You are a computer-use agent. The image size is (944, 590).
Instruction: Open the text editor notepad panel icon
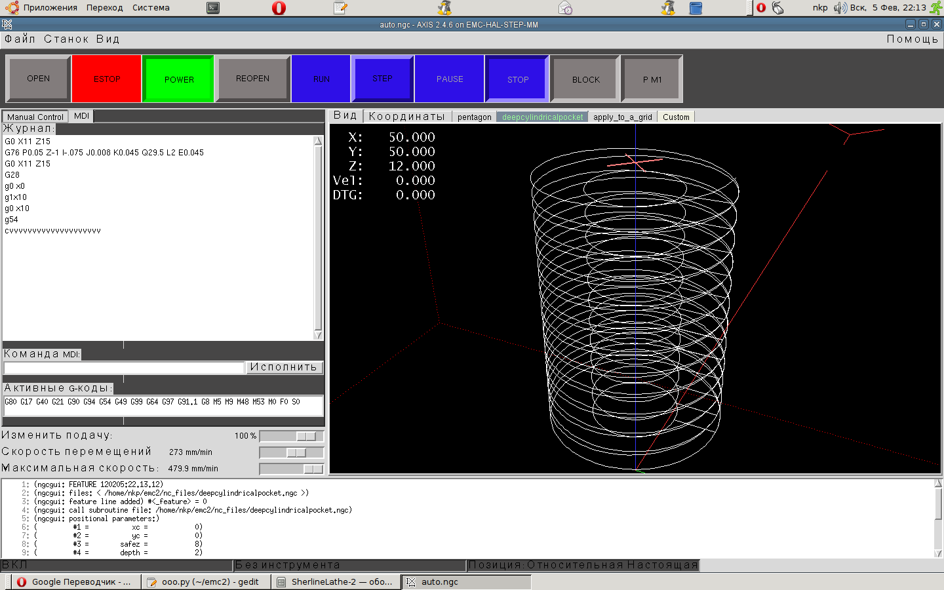pos(340,8)
